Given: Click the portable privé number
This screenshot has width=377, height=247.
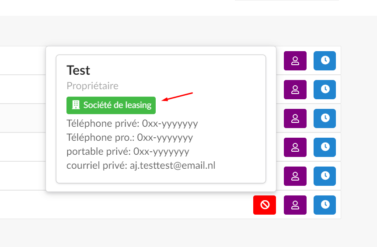Looking at the screenshot, I should pos(161,152).
